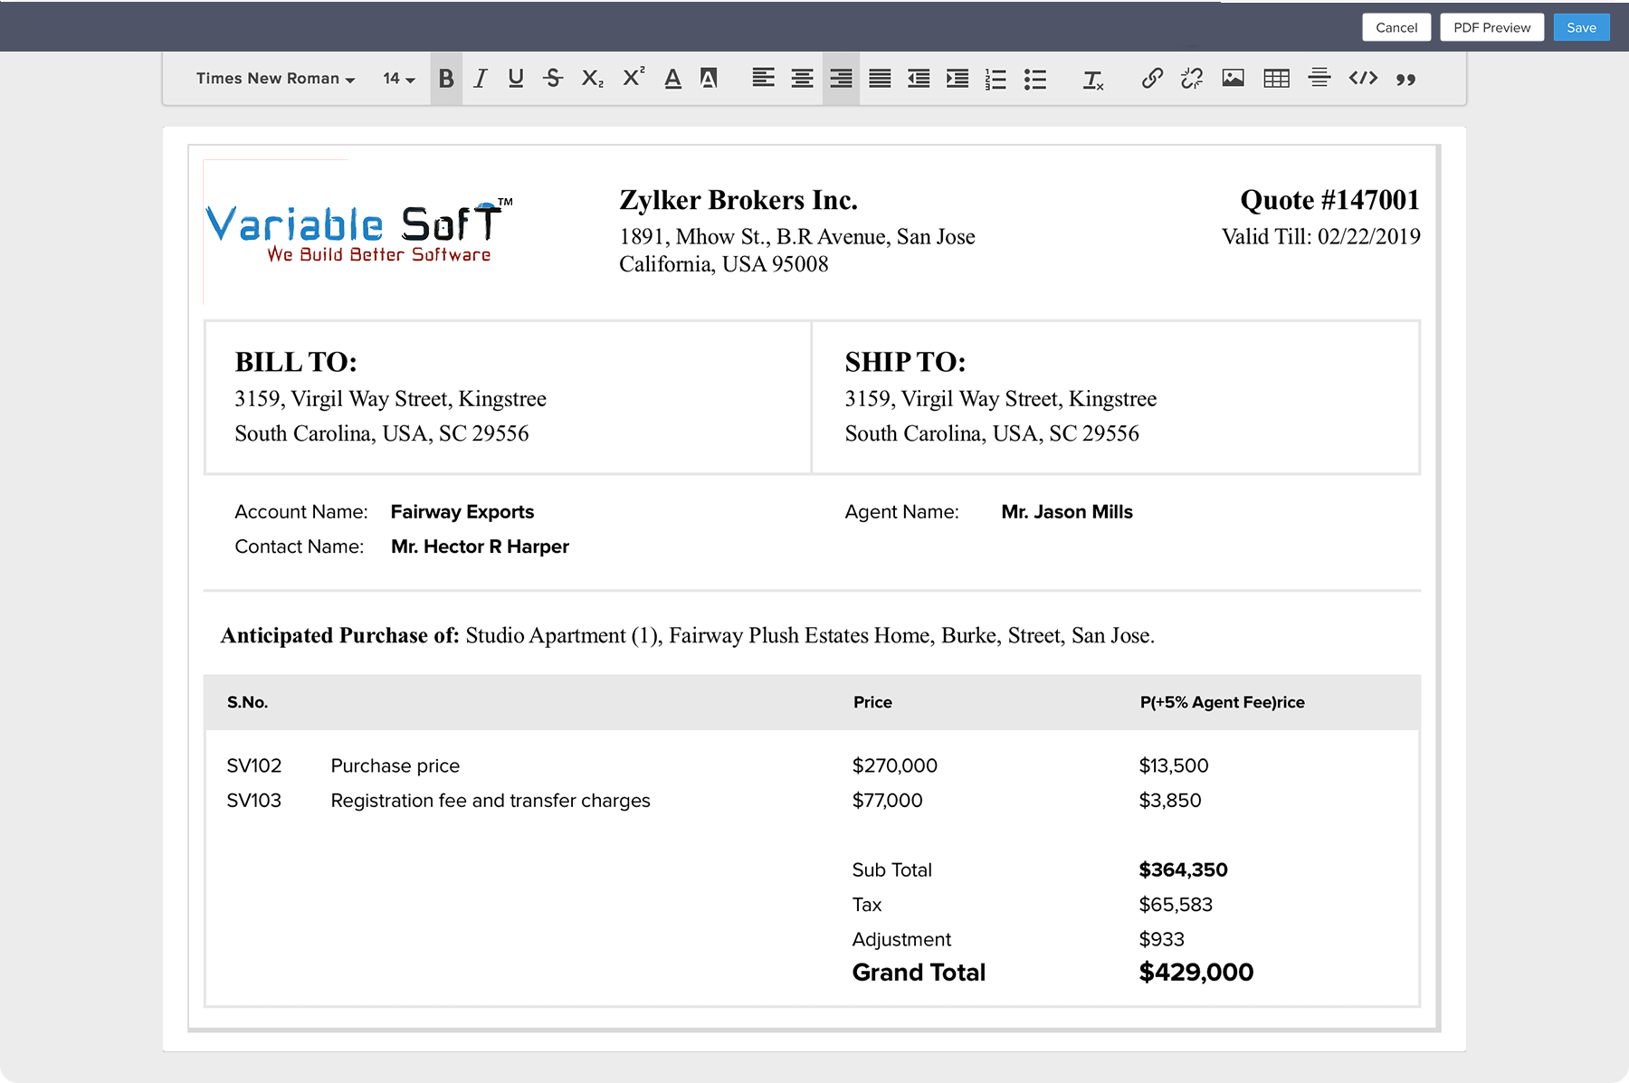Select right text alignment

[841, 79]
